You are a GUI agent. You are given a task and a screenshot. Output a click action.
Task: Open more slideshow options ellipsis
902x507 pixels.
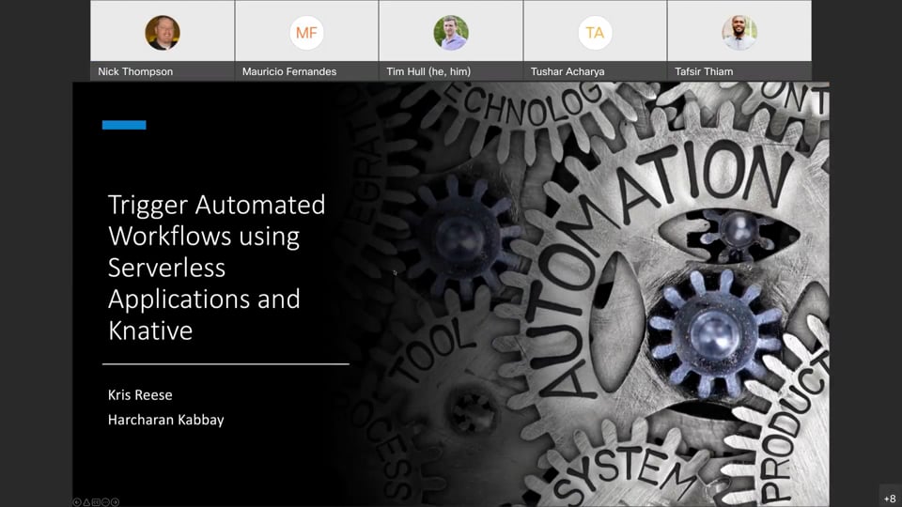[106, 502]
